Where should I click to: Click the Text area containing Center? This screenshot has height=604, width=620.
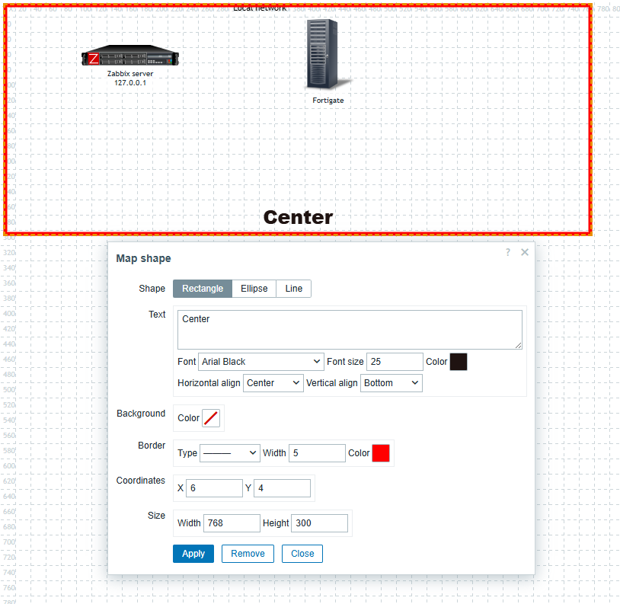350,330
